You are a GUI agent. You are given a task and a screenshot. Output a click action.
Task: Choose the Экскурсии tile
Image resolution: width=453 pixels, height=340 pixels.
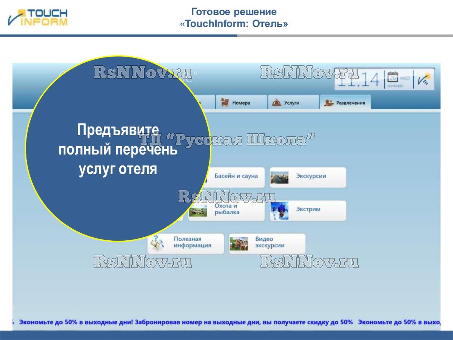point(308,178)
